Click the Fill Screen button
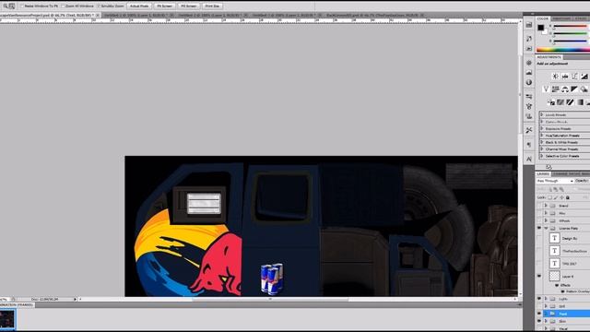The width and height of the screenshot is (590, 332). pos(188,6)
